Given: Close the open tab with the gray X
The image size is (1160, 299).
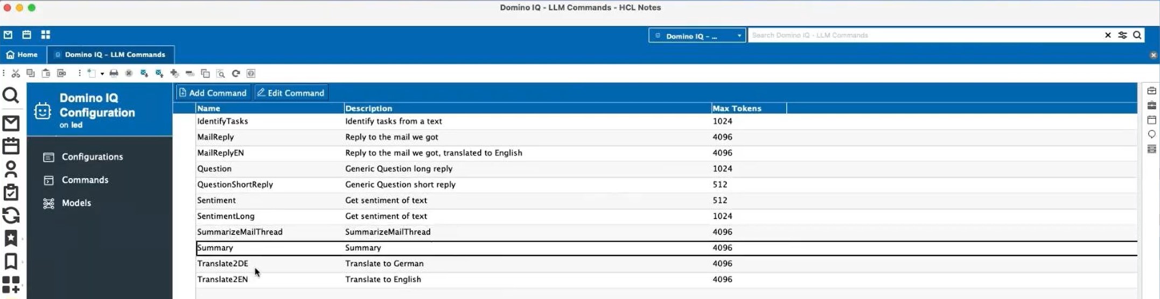Looking at the screenshot, I should [x=1153, y=55].
